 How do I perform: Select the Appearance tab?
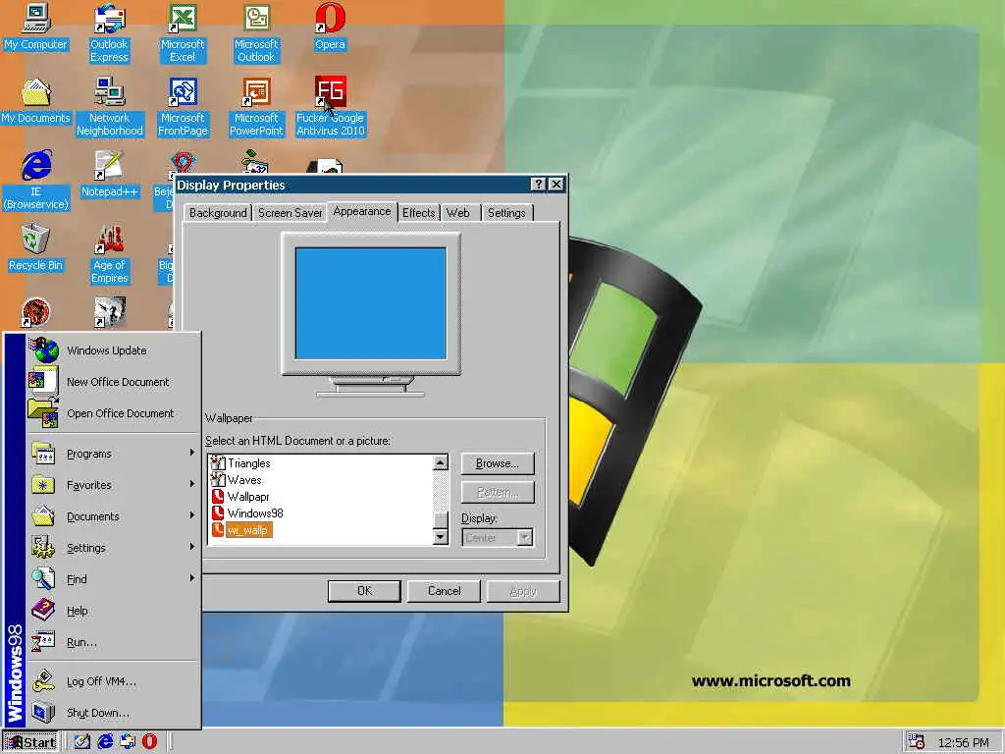362,212
